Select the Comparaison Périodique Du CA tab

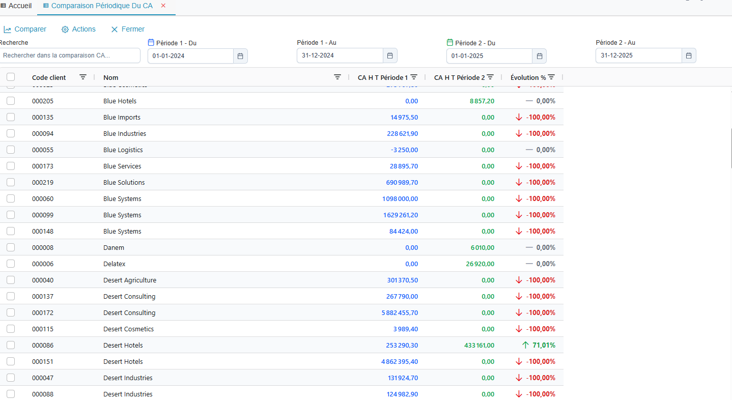tap(102, 6)
